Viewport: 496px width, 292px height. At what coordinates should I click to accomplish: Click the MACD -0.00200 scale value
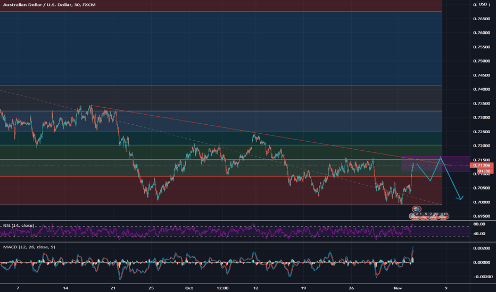pyautogui.click(x=483, y=277)
